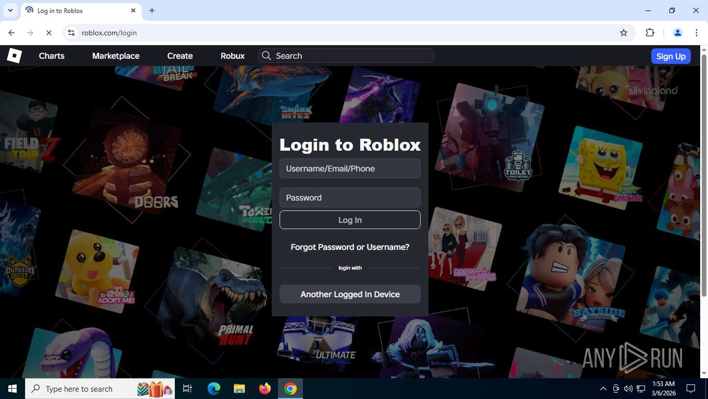Screen dimensions: 708x399
Task: Go back using browser back arrow
Action: tap(11, 33)
